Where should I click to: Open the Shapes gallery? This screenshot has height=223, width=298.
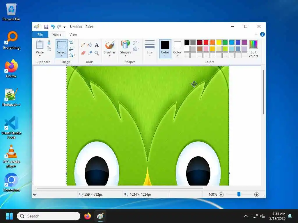pos(125,48)
